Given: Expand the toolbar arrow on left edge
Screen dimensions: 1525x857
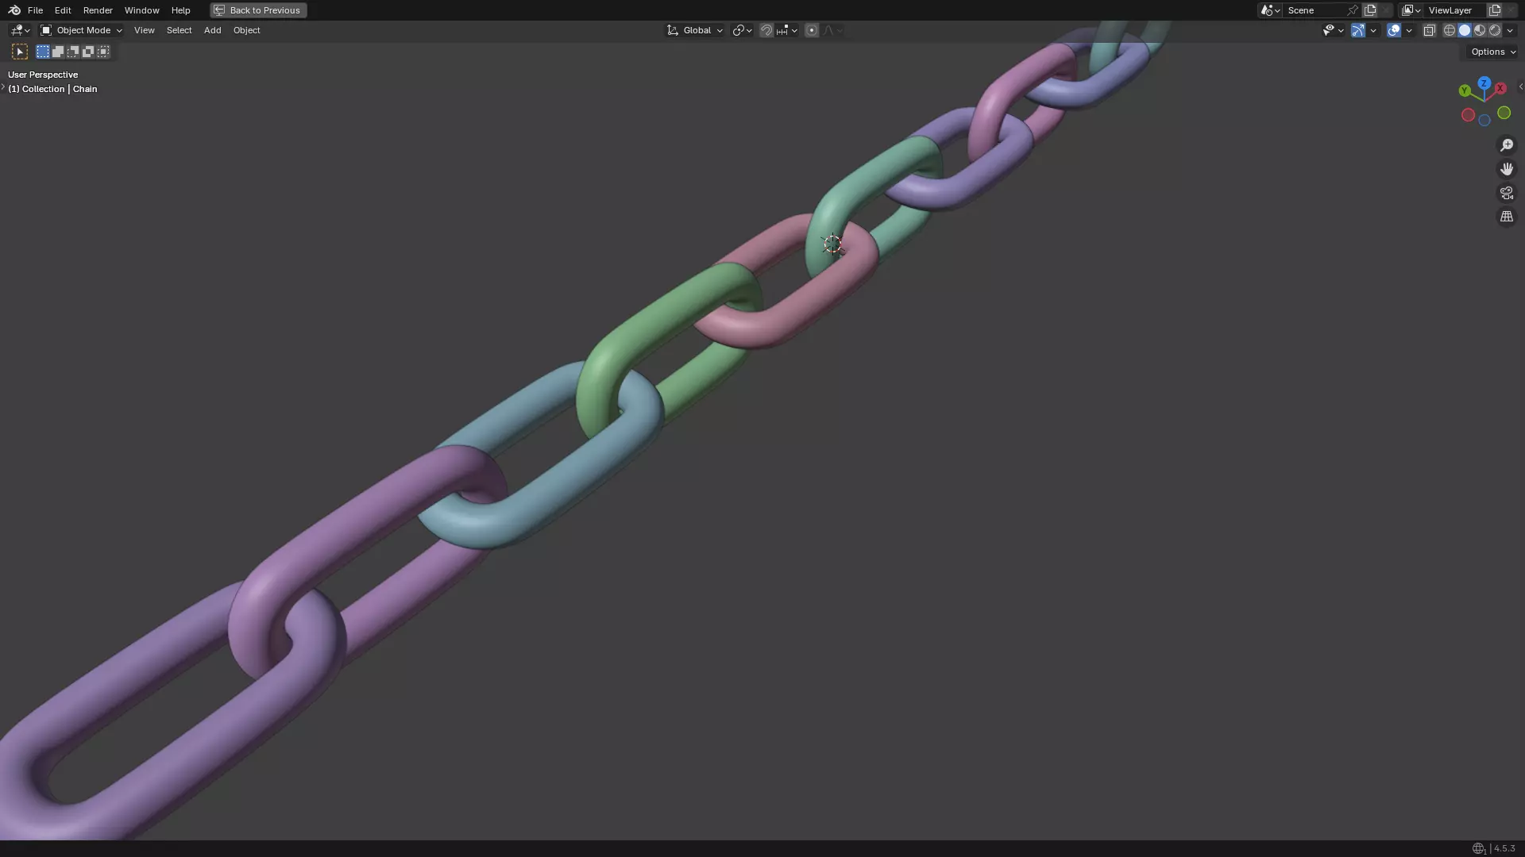Looking at the screenshot, I should pos(3,87).
